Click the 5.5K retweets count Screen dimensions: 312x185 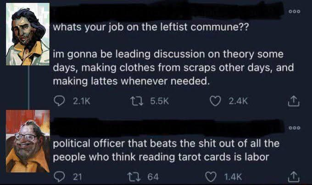click(x=160, y=101)
